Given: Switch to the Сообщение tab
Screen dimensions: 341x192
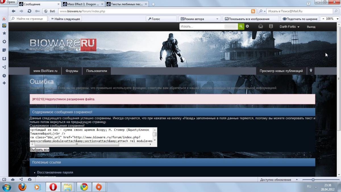Looking at the screenshot, I should coord(39,4).
